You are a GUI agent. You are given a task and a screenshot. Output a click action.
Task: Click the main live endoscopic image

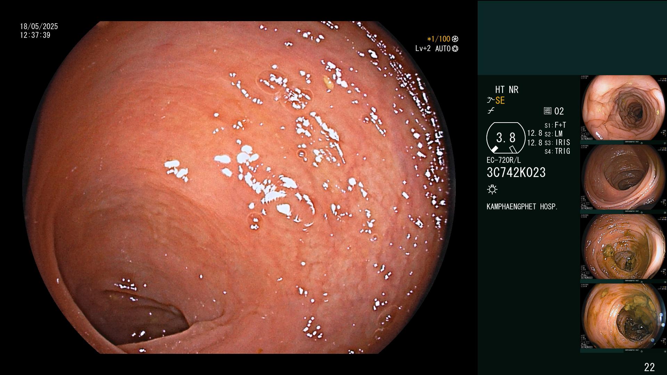[239, 187]
